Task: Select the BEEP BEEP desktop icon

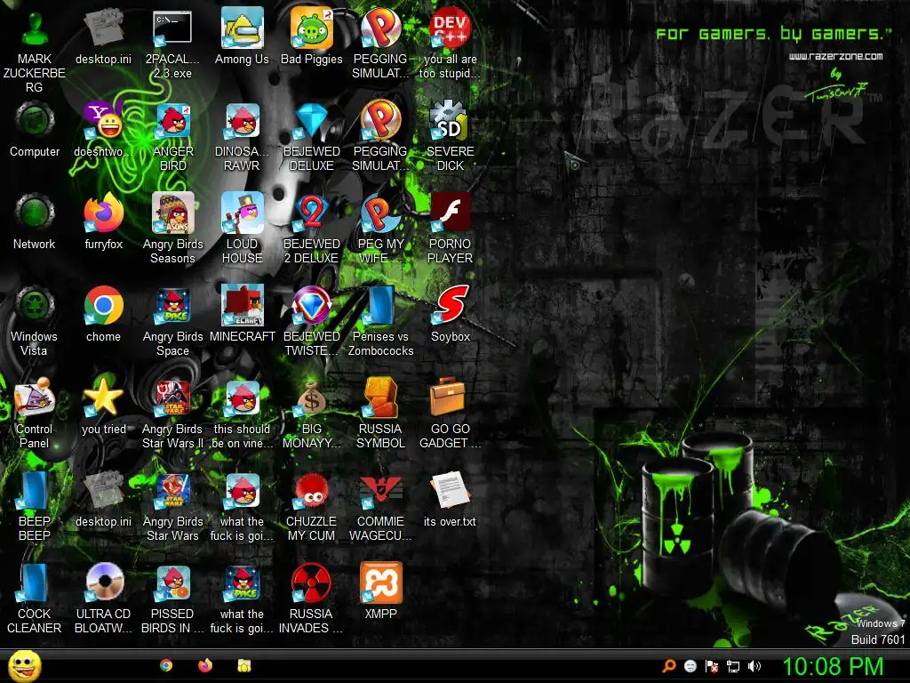Action: click(x=35, y=490)
